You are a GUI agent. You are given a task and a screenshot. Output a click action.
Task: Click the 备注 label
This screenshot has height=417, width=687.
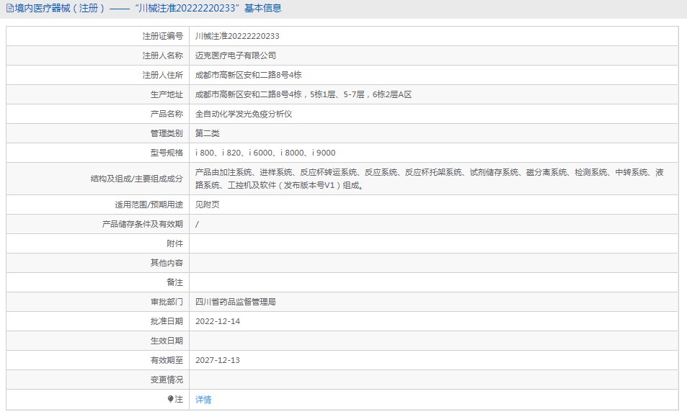coord(175,282)
